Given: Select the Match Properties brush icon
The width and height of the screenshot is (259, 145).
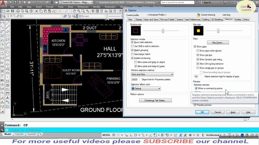Looking at the screenshot, I should [49, 11].
